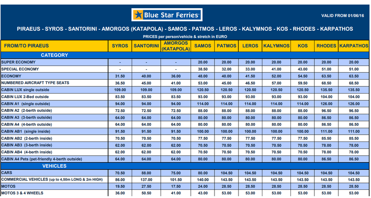Image resolution: width=371 pixels, height=198 pixels.
Task: Click the CABIN LUX single outside row label
Action: 25,90
